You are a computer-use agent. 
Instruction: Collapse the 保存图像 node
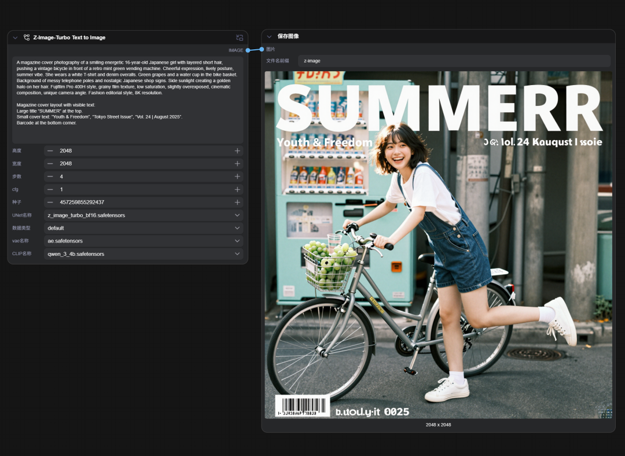[270, 36]
